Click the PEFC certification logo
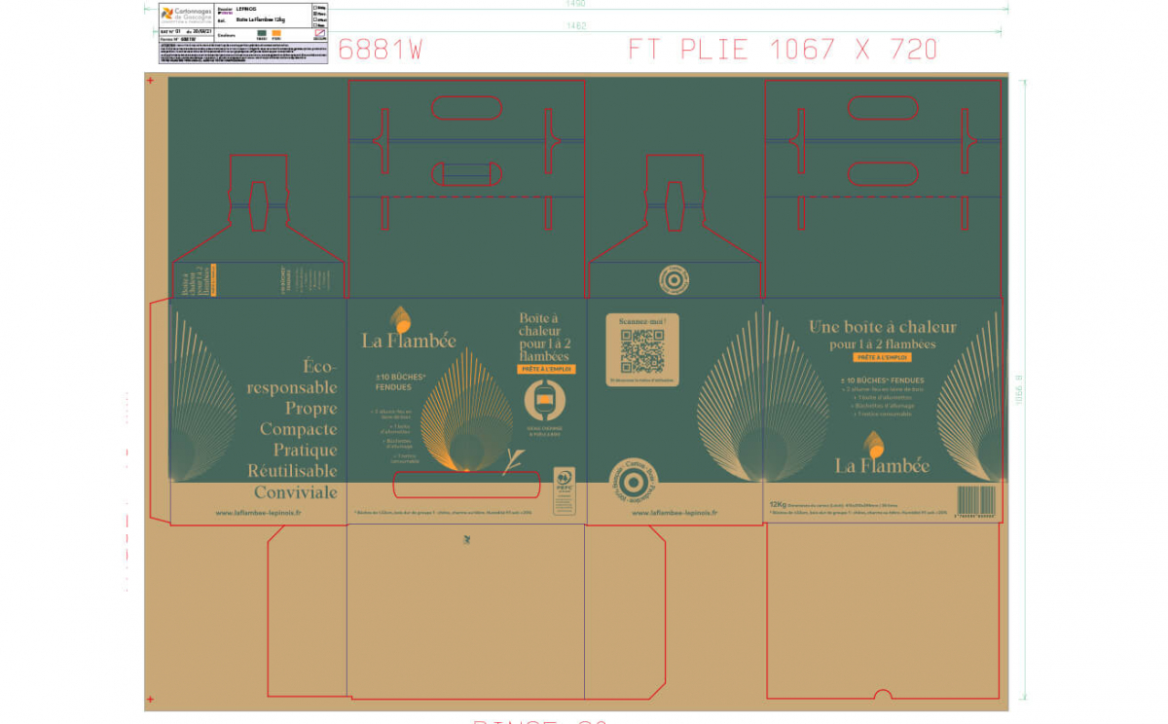Screen dimensions: 1168x724 563,490
